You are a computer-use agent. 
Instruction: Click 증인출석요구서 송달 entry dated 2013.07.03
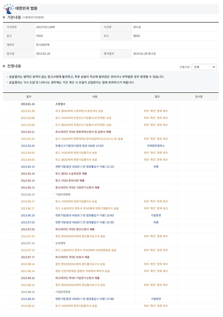(x=80, y=236)
